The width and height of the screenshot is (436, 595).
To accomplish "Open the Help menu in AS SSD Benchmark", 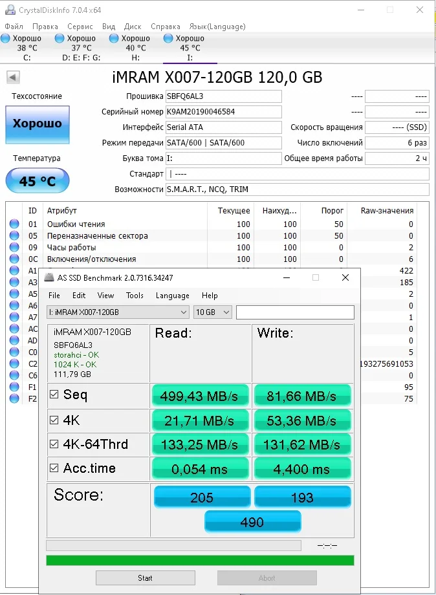I will point(210,295).
